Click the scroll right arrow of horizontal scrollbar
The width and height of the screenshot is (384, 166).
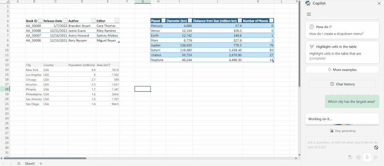coord(296,158)
